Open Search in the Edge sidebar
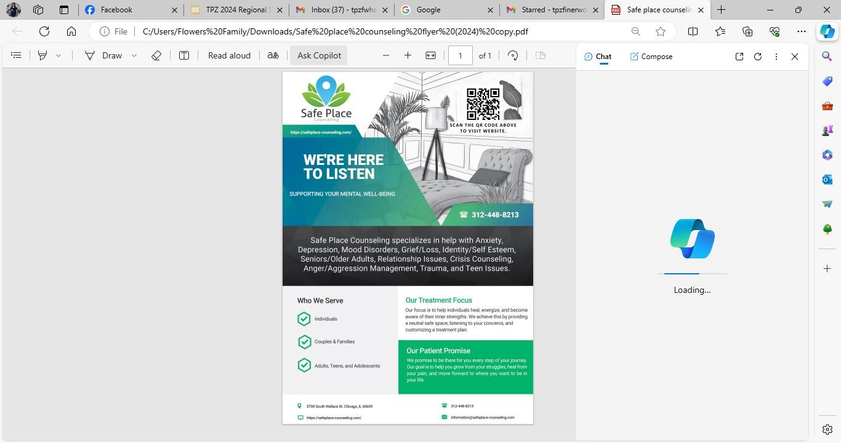The width and height of the screenshot is (841, 443). (x=827, y=57)
